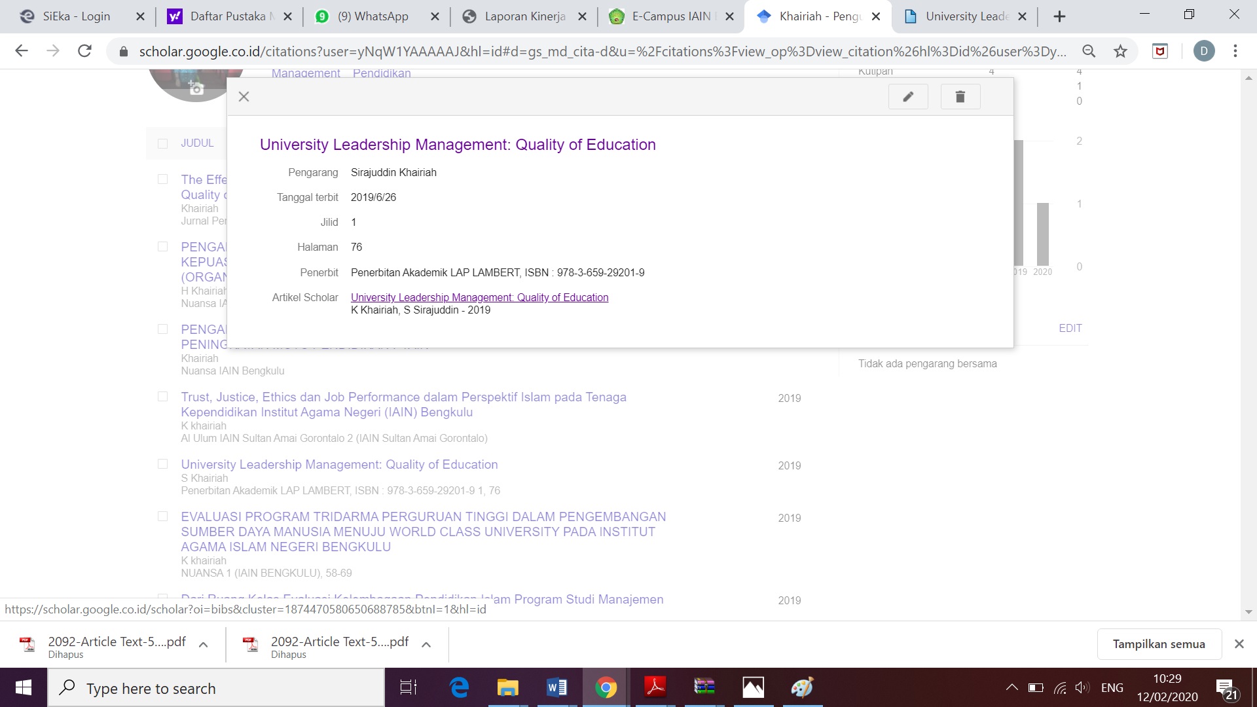Click the profile photo camera icon
The width and height of the screenshot is (1257, 707).
coord(196,88)
